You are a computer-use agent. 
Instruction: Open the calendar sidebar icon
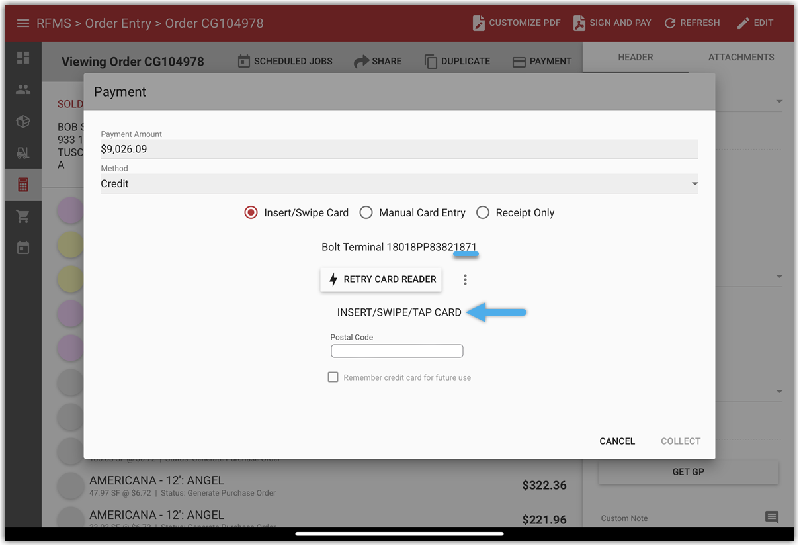pyautogui.click(x=23, y=248)
